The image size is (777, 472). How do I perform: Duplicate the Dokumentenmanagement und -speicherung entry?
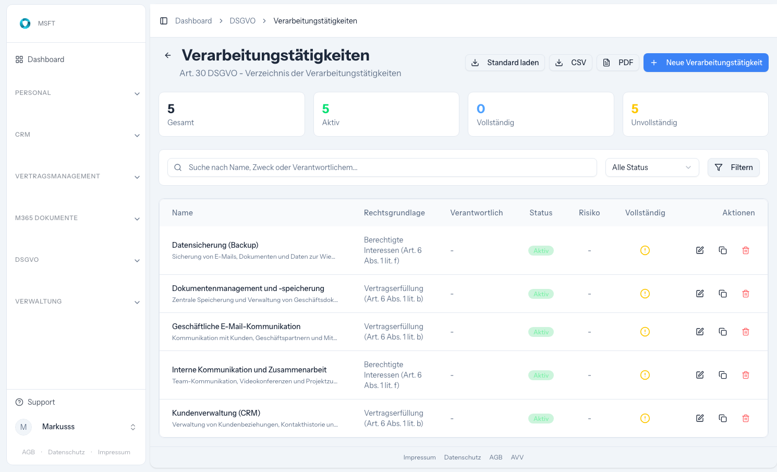(x=723, y=294)
